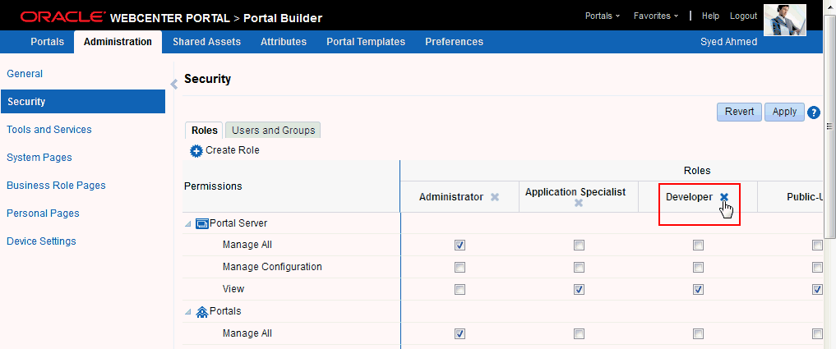
Task: Click the Portal Server icon
Action: click(x=202, y=223)
